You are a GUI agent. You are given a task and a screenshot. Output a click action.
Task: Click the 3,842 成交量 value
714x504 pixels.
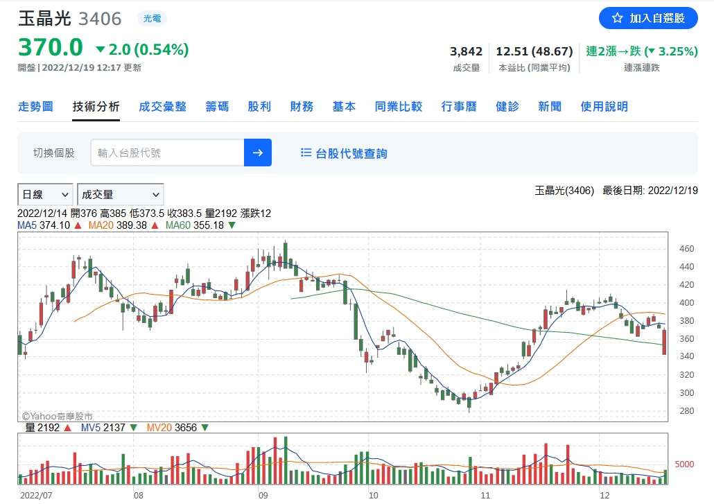[x=466, y=51]
